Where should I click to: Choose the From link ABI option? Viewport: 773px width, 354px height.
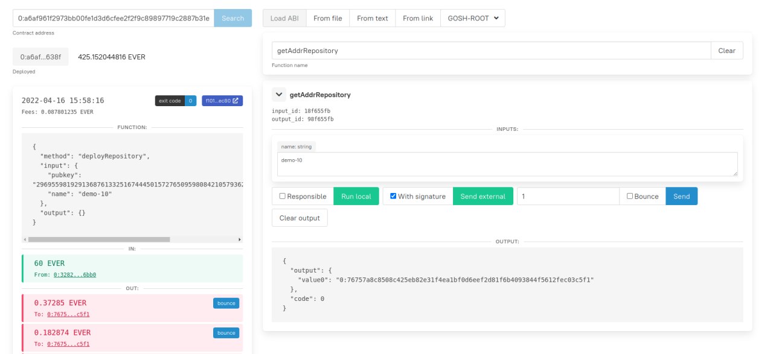click(417, 18)
